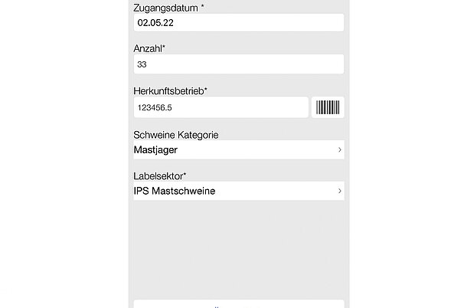The image size is (464, 308).
Task: Click the chevron beside Mastjager
Action: [339, 150]
